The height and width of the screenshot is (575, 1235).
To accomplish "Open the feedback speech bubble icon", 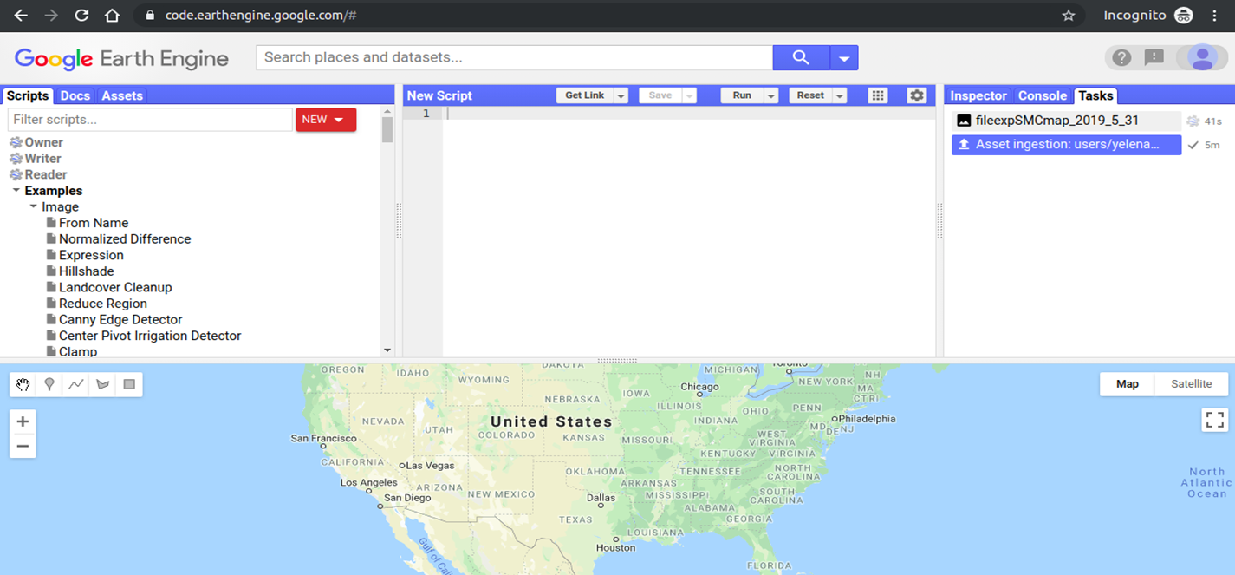I will 1154,58.
